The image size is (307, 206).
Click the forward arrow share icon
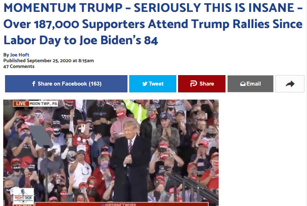[290, 84]
